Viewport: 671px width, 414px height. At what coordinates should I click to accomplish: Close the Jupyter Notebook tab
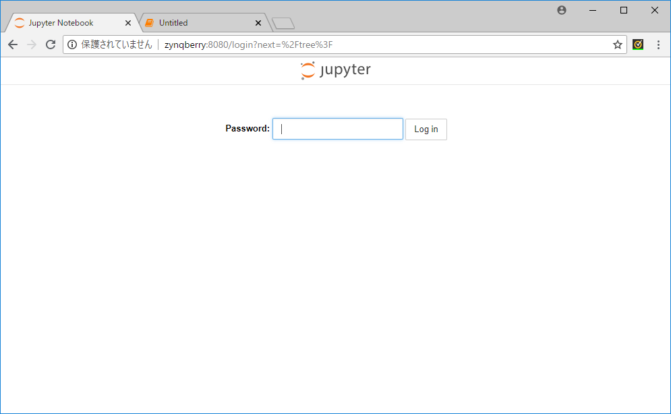(128, 23)
